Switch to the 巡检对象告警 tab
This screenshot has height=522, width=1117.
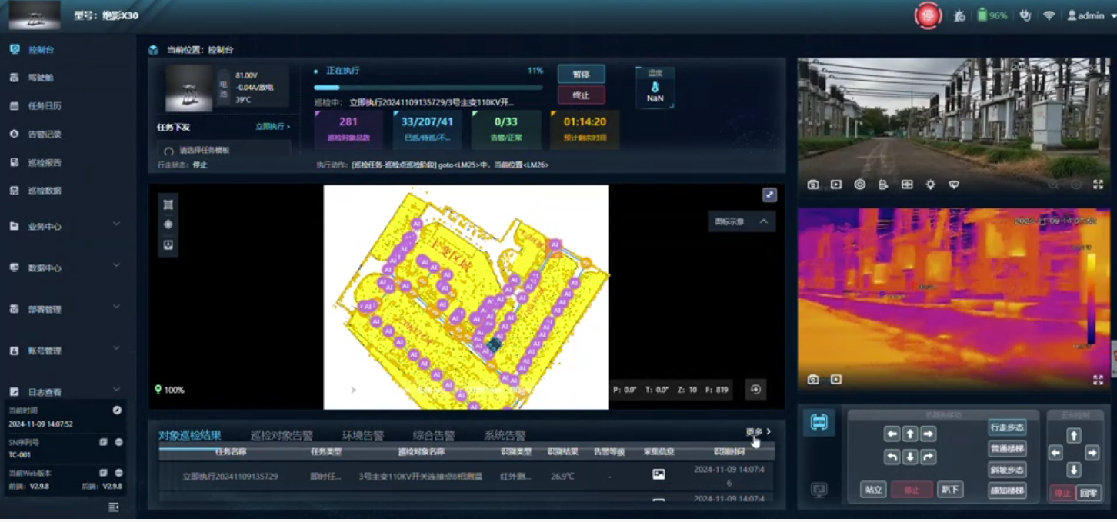[282, 436]
